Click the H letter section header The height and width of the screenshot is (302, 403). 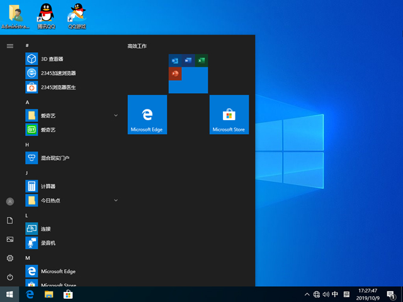[27, 145]
